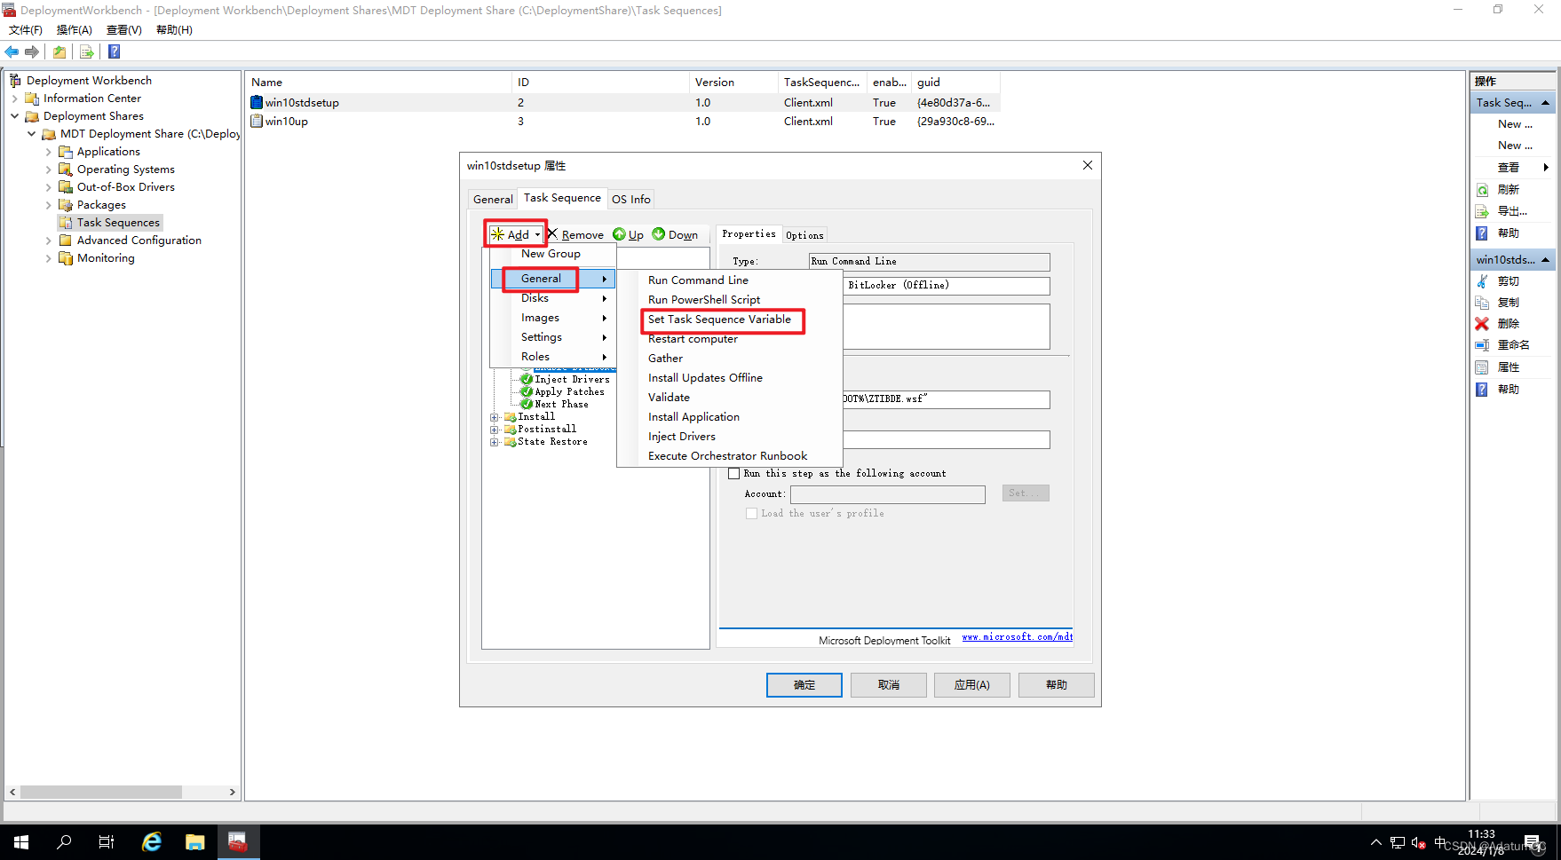Expand the State Restore group
The image size is (1561, 860).
coord(495,442)
